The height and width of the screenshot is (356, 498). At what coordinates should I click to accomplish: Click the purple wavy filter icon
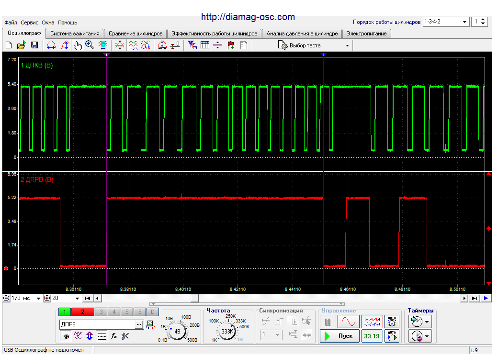tap(78, 336)
